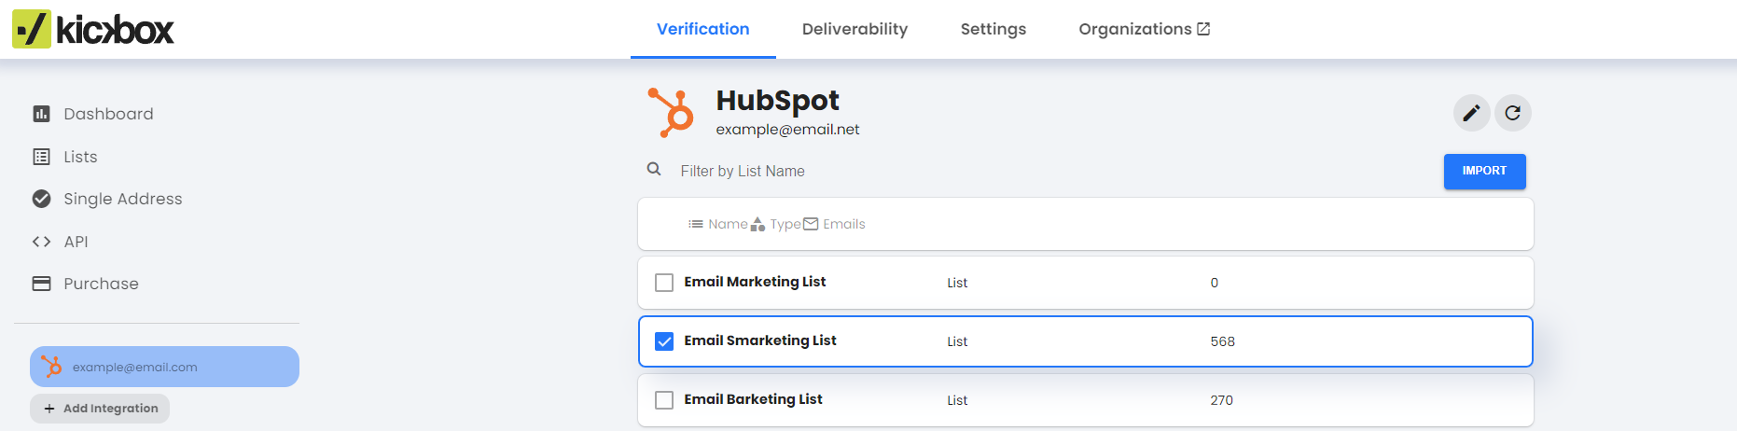
Task: Open the Dashboard page icon
Action: tap(41, 114)
